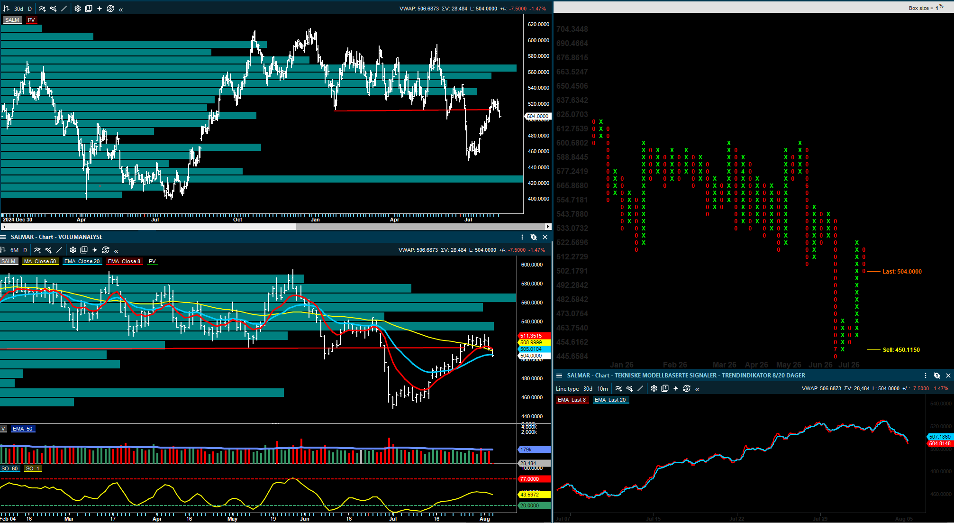The image size is (954, 523).
Task: Add comparison symbol in top chart toolbar
Action: click(53, 9)
